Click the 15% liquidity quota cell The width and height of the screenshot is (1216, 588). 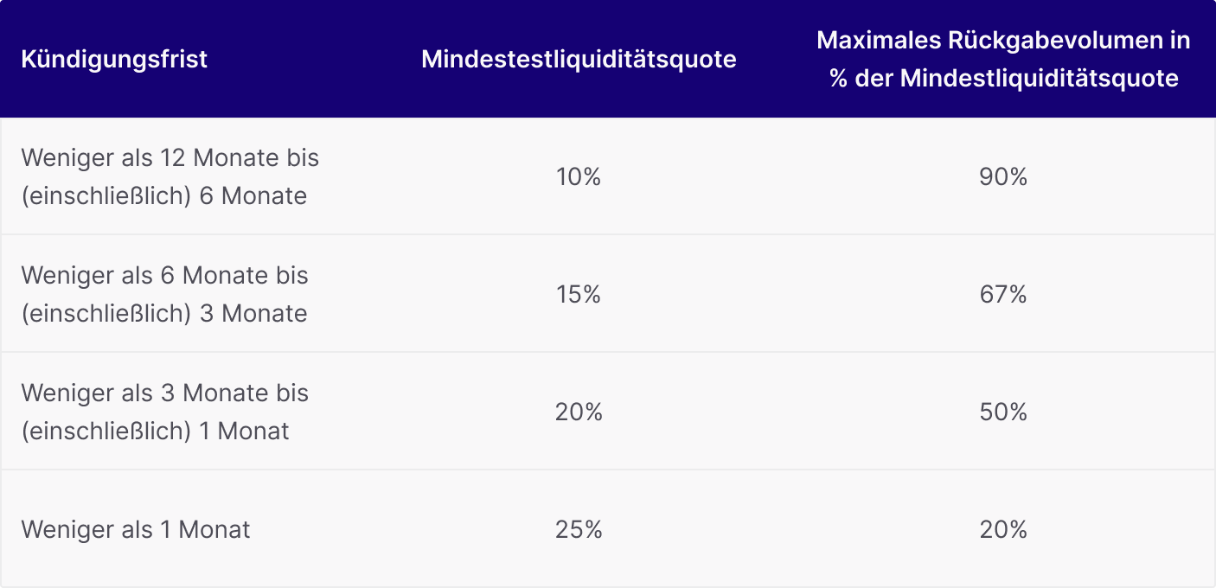point(579,294)
